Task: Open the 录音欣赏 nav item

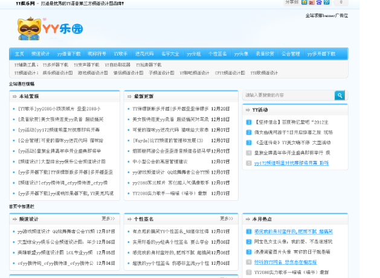Action: click(265, 54)
